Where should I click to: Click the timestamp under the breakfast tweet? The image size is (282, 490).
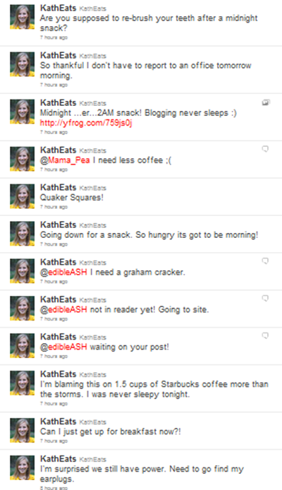click(x=54, y=441)
